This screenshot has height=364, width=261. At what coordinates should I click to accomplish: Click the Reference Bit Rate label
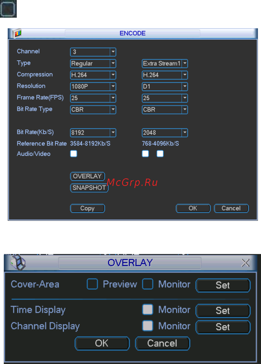click(x=42, y=144)
